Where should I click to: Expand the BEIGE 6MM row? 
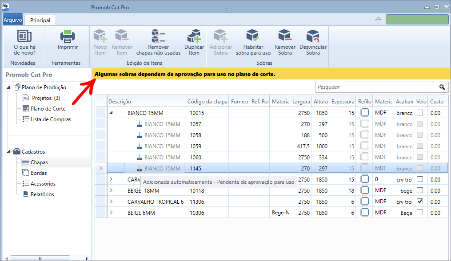111,213
